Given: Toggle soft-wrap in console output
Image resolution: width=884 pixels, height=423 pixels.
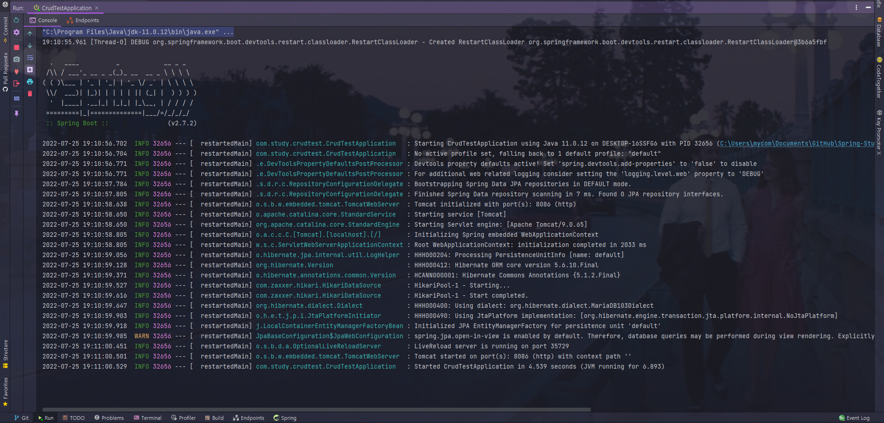Looking at the screenshot, I should pos(30,58).
